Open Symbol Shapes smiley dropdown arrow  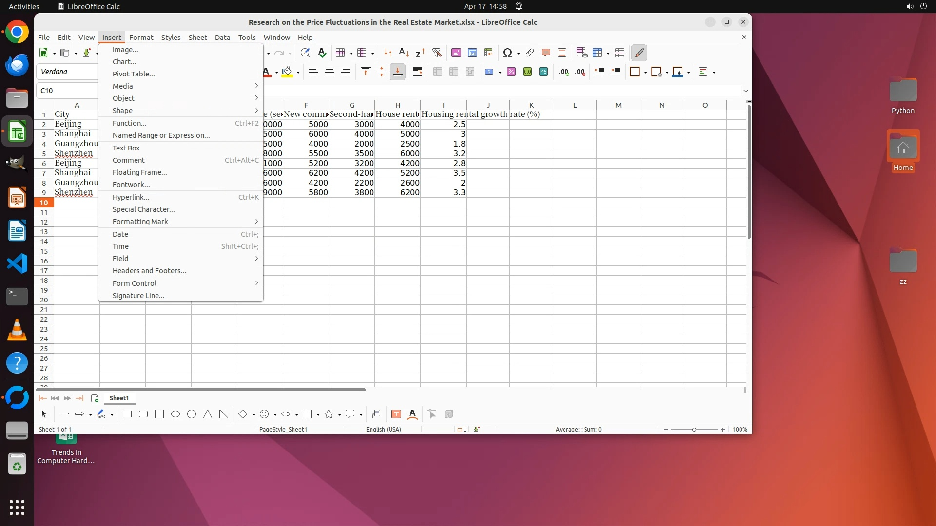(x=275, y=415)
